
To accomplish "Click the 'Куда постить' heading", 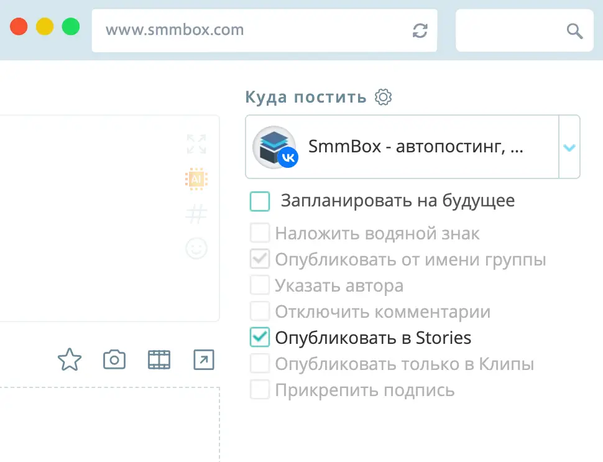I will tap(306, 97).
